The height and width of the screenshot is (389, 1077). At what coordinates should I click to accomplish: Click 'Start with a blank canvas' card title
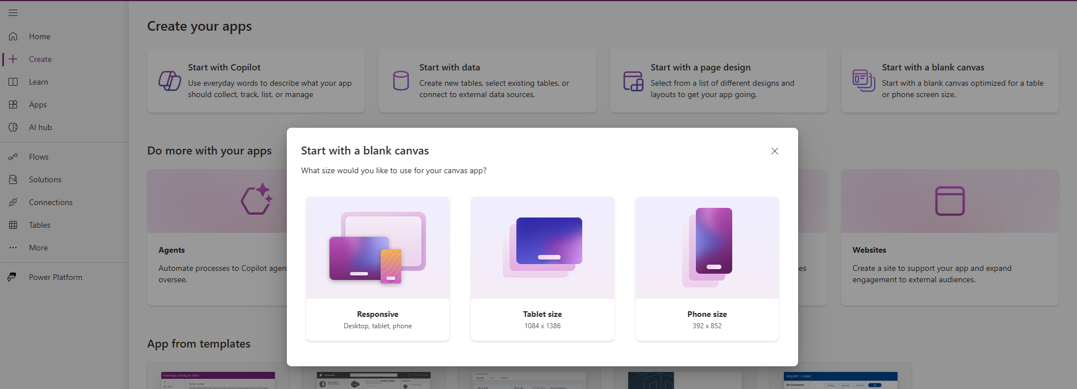pyautogui.click(x=933, y=68)
